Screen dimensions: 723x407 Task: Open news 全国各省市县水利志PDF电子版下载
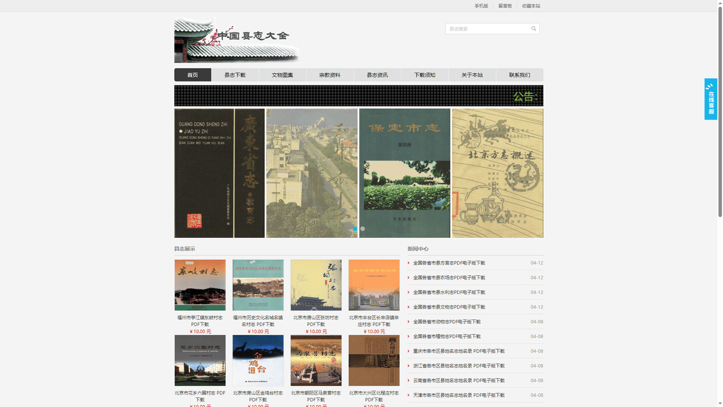[x=449, y=292]
